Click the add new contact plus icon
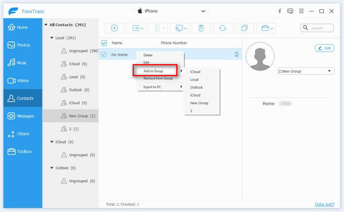Screen dimensions: 344x212 click(x=114, y=28)
